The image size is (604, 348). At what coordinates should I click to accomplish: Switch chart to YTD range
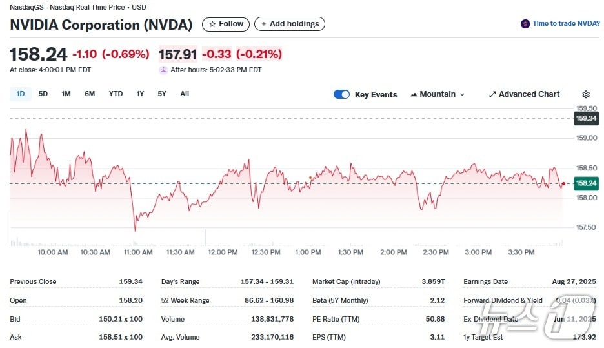click(116, 94)
